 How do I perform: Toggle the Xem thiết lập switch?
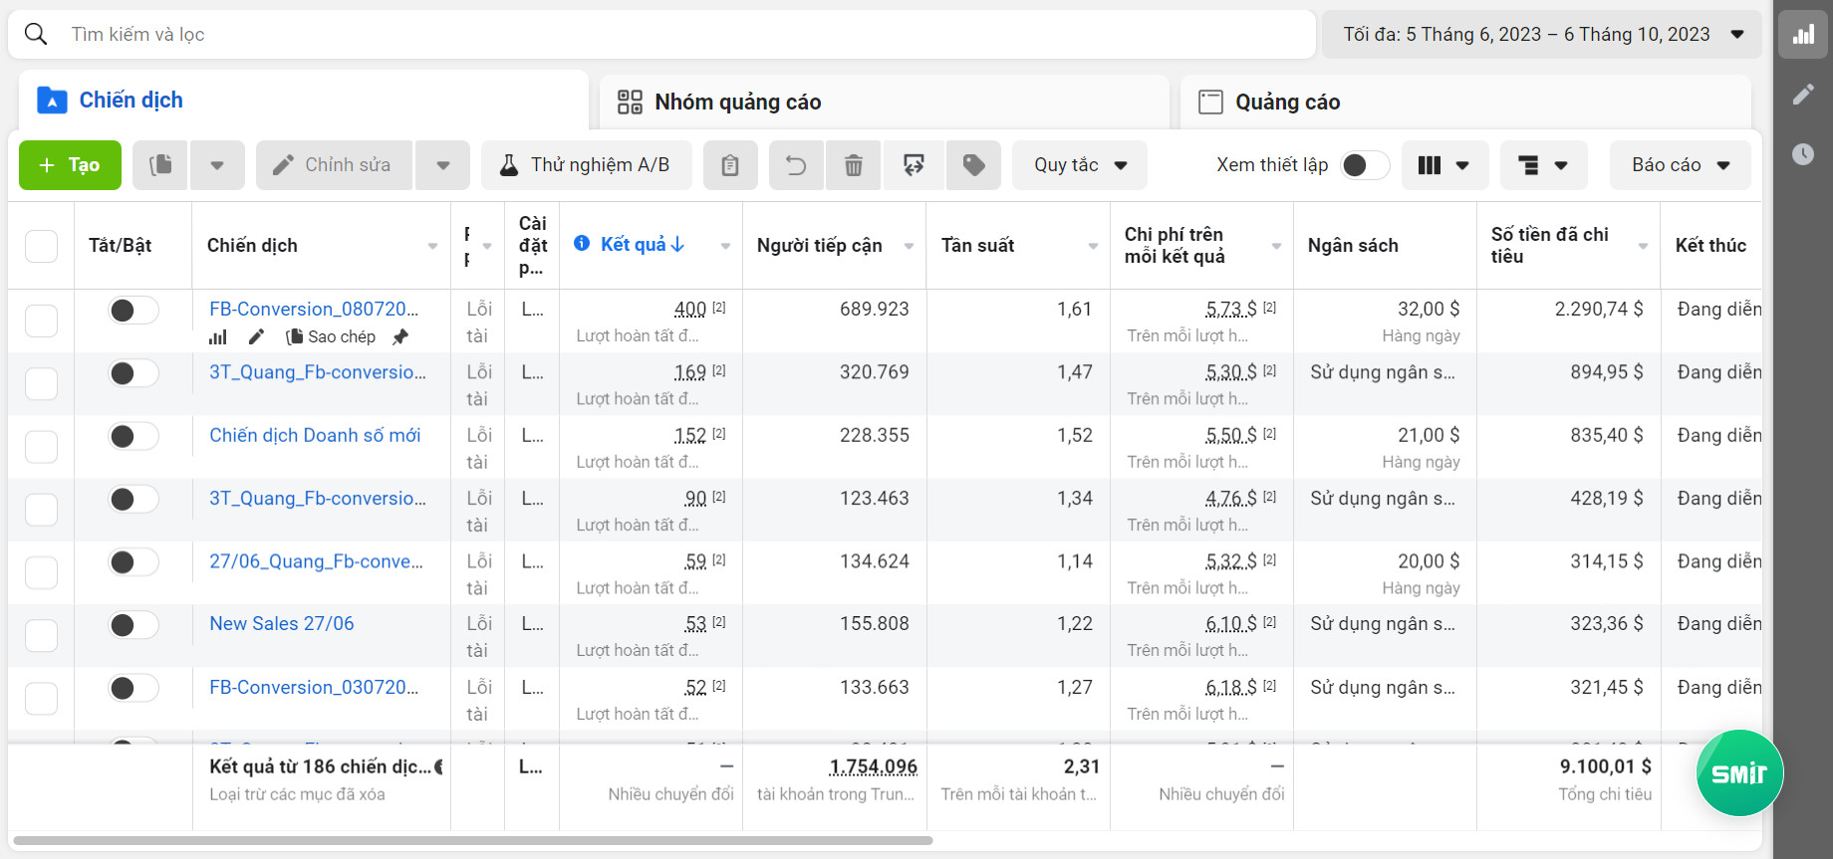1364,165
